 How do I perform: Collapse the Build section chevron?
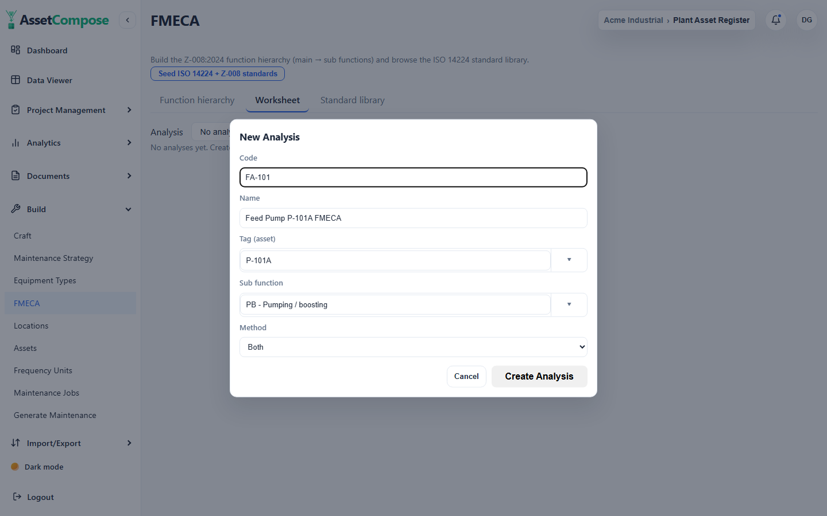(x=129, y=209)
